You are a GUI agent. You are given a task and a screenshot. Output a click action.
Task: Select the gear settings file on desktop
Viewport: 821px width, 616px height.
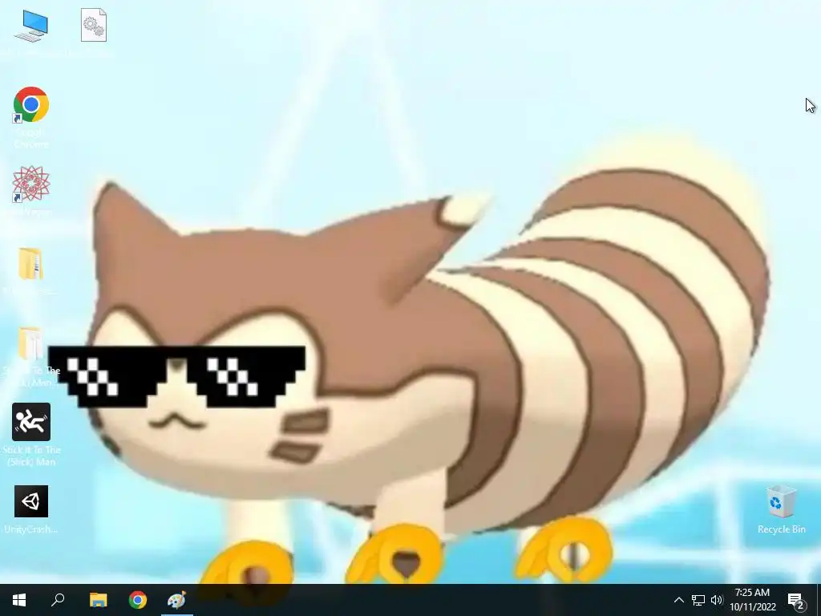point(94,25)
